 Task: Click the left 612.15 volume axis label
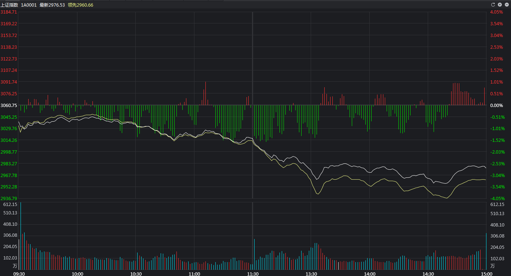point(10,204)
